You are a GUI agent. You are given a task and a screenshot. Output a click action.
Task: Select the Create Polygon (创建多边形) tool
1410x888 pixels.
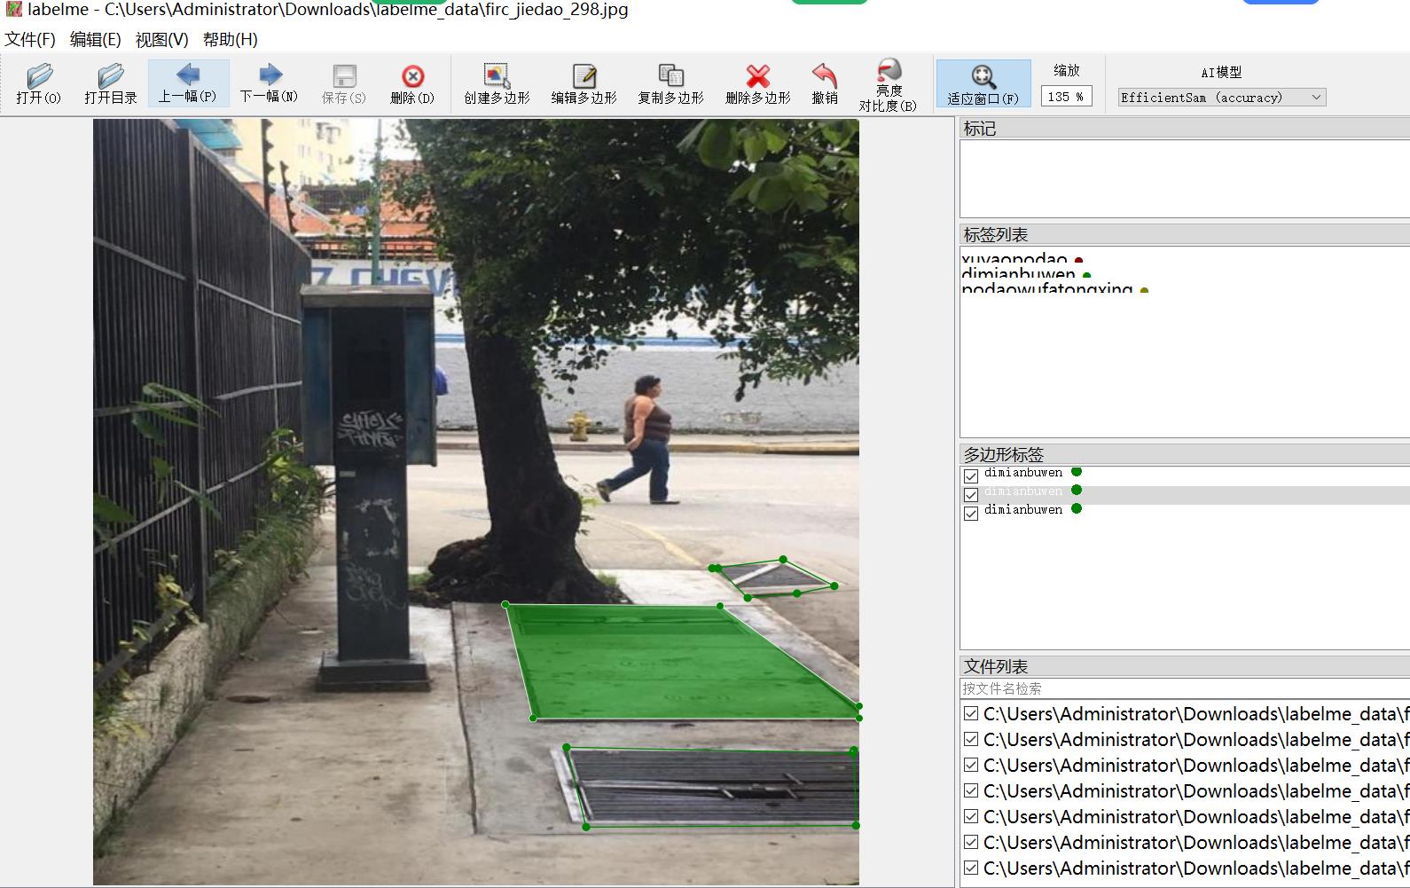tap(497, 83)
